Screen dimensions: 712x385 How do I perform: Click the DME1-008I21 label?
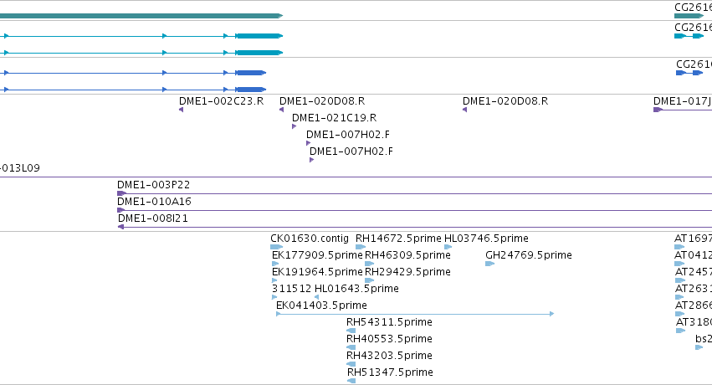[152, 218]
